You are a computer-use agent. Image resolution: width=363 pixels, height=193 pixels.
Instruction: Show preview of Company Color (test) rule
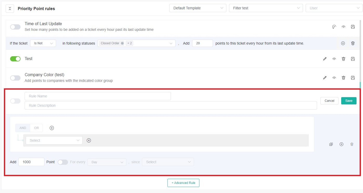coord(334,77)
